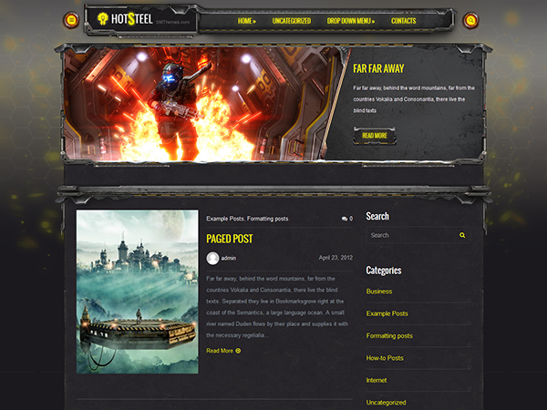Open the Paged Post title link
The image size is (547, 410).
point(229,239)
